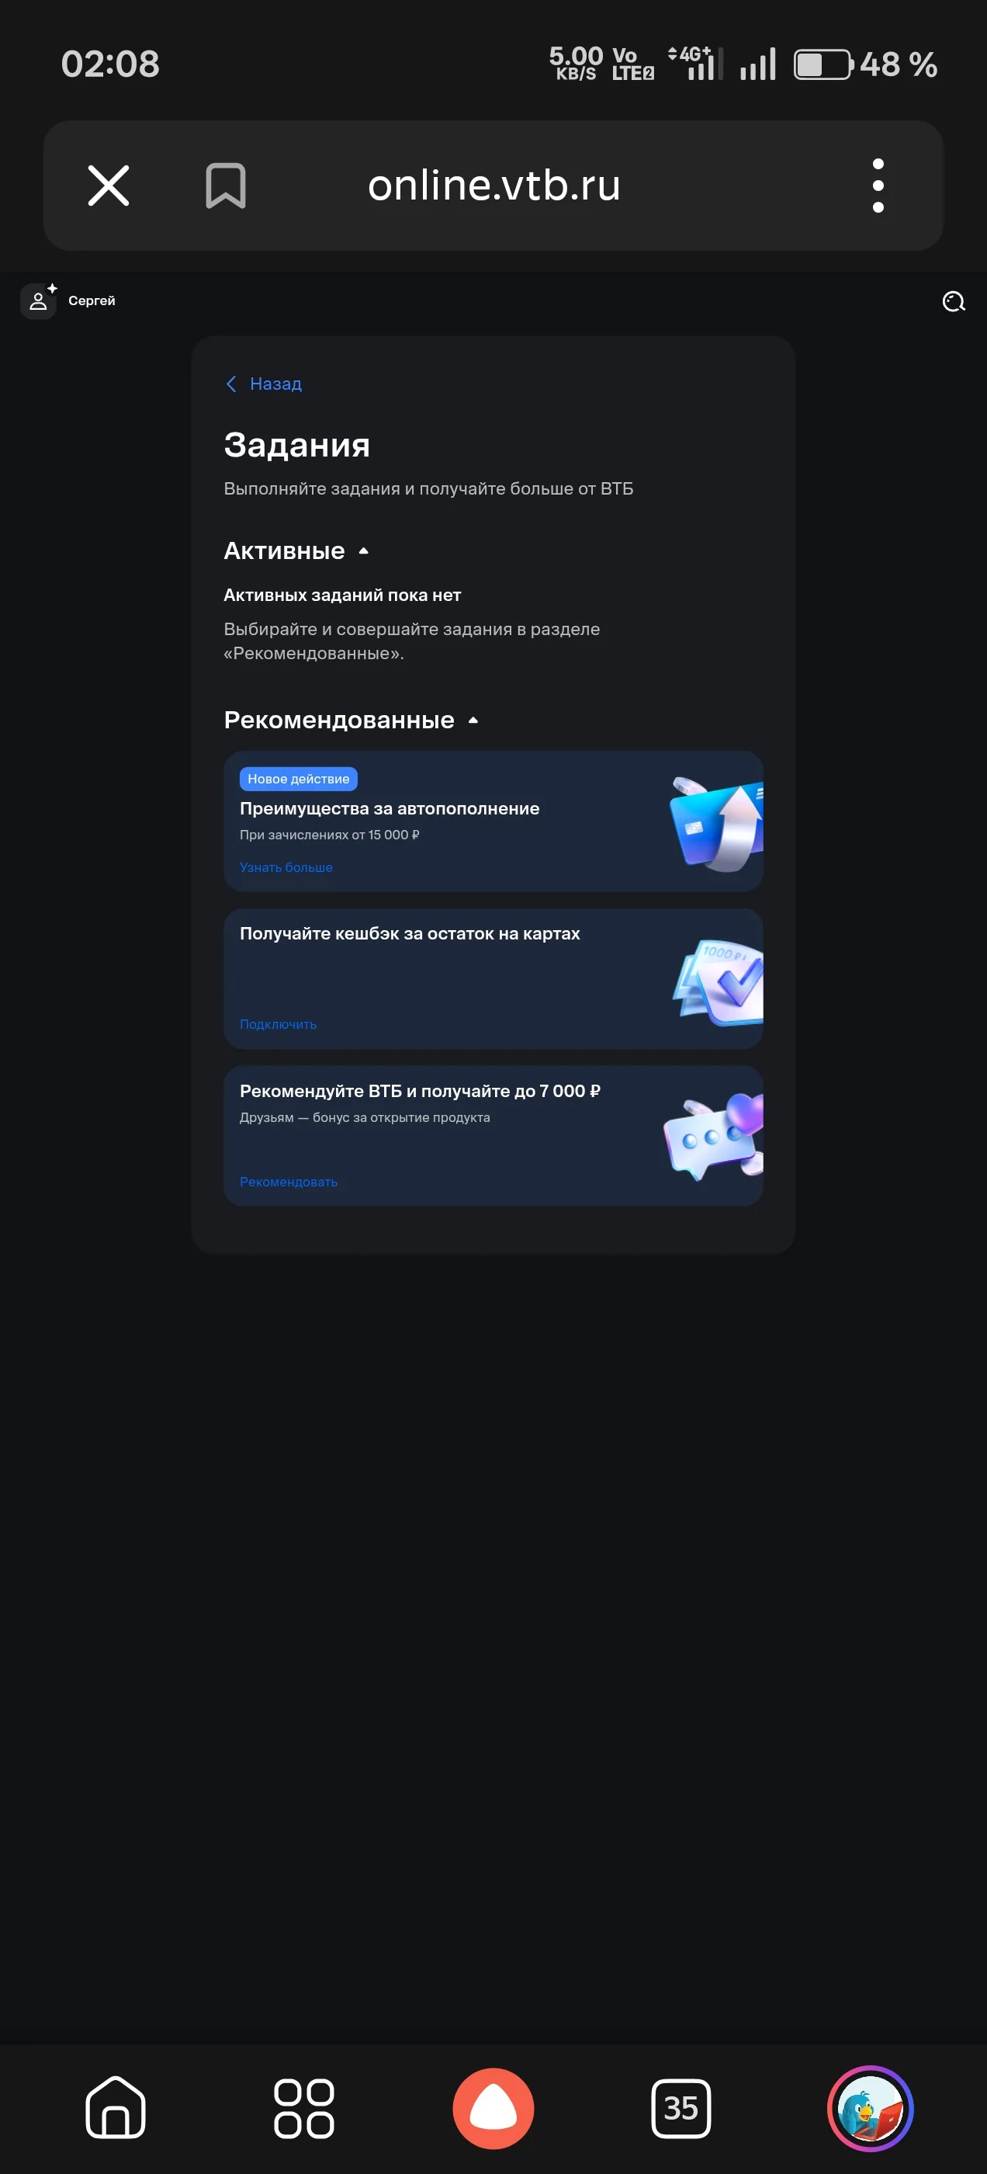Viewport: 987px width, 2174px height.
Task: Click Подключить for card balance cashback
Action: tap(279, 1023)
